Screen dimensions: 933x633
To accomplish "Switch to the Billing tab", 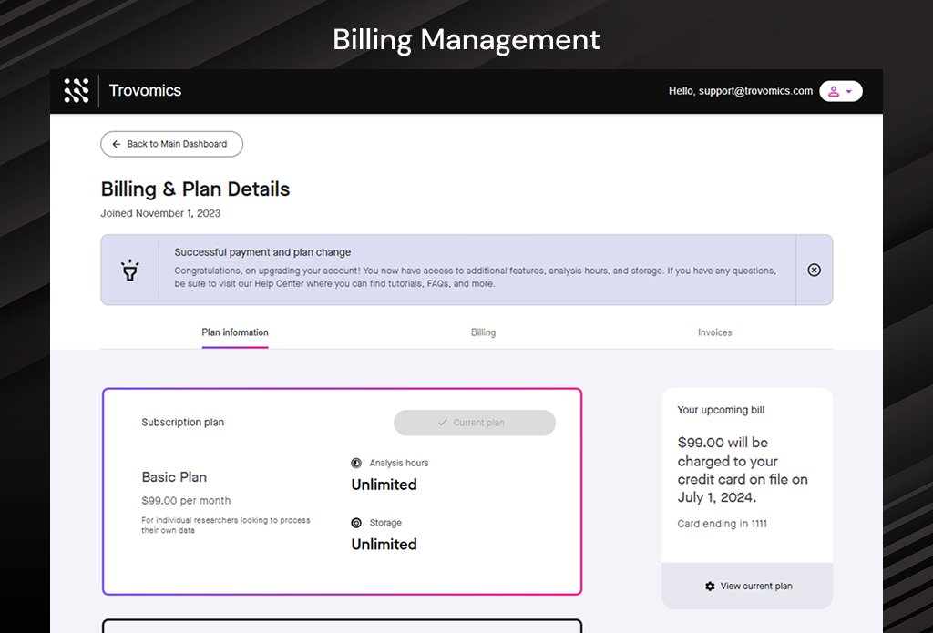I will 483,332.
